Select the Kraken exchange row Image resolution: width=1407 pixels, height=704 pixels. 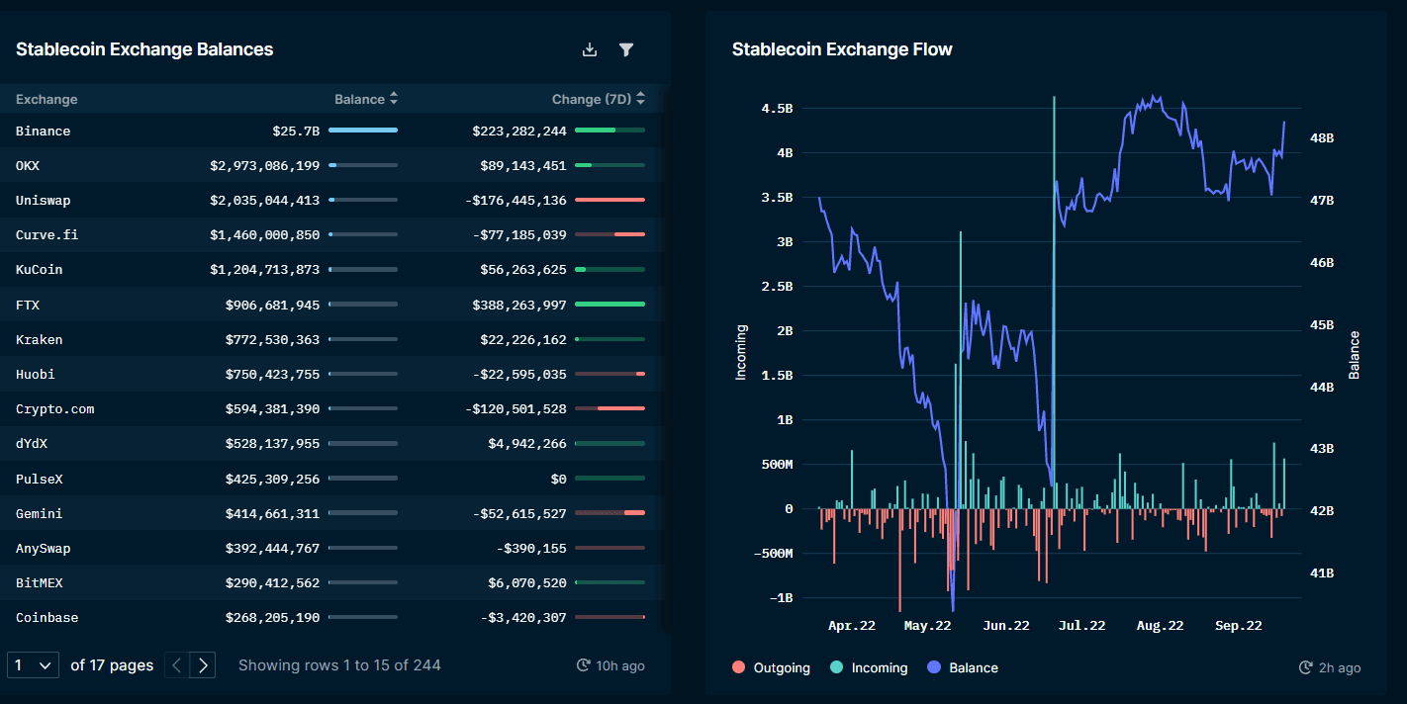[330, 339]
